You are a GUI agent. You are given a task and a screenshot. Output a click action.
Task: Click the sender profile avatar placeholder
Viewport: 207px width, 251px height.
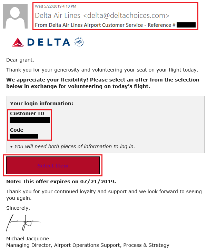click(15, 16)
